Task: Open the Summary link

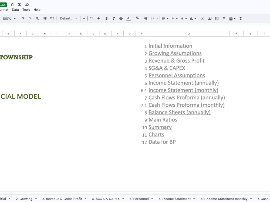Action: (x=160, y=127)
